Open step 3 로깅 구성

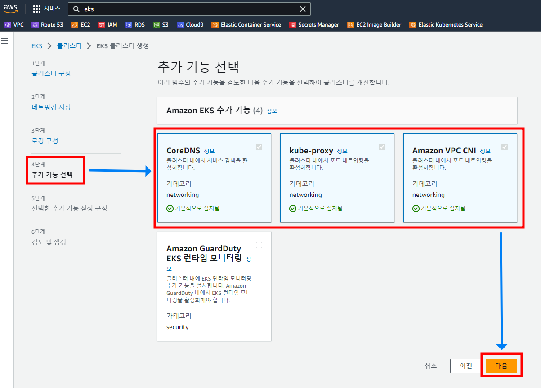[x=45, y=141]
